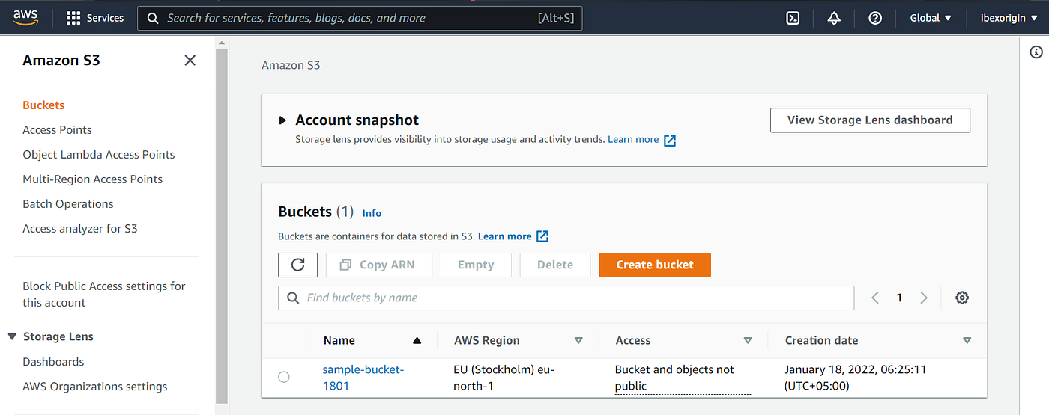Viewport: 1049px width, 415px height.
Task: Open the info panel icon
Action: 1036,52
